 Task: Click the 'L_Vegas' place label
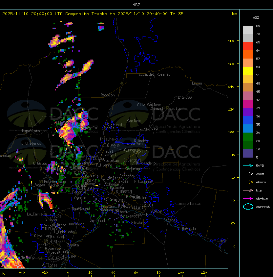tap(38, 185)
